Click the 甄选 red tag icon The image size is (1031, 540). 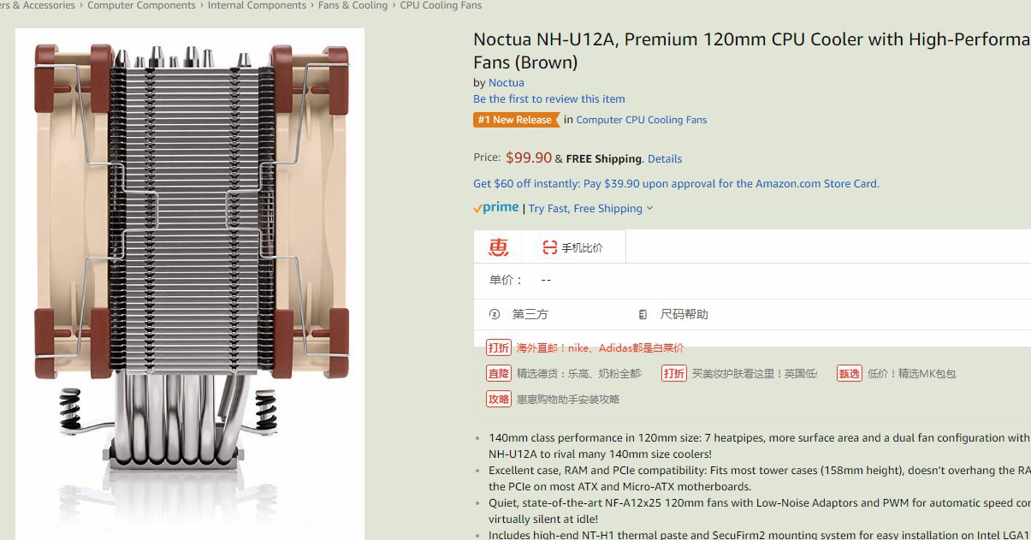point(849,373)
